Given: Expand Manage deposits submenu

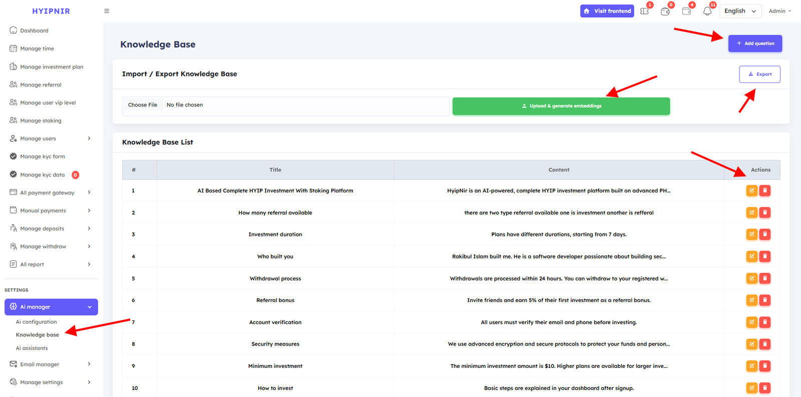Looking at the screenshot, I should (x=51, y=228).
